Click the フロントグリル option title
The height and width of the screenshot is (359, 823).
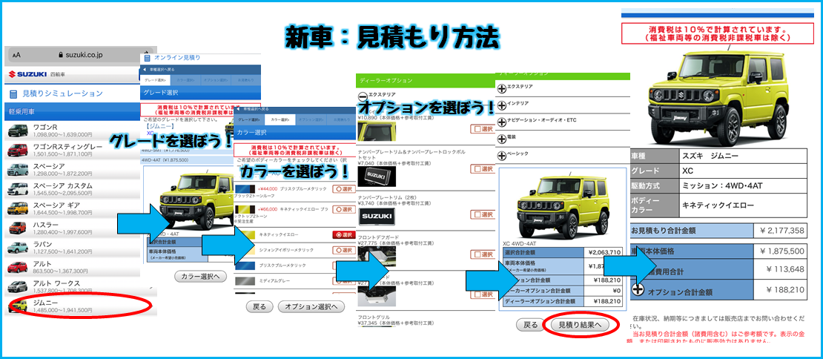click(x=374, y=317)
